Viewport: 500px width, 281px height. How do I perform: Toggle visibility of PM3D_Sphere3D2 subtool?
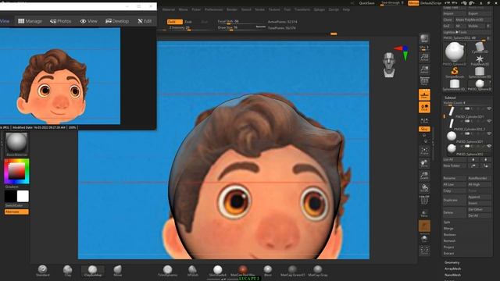pos(489,146)
